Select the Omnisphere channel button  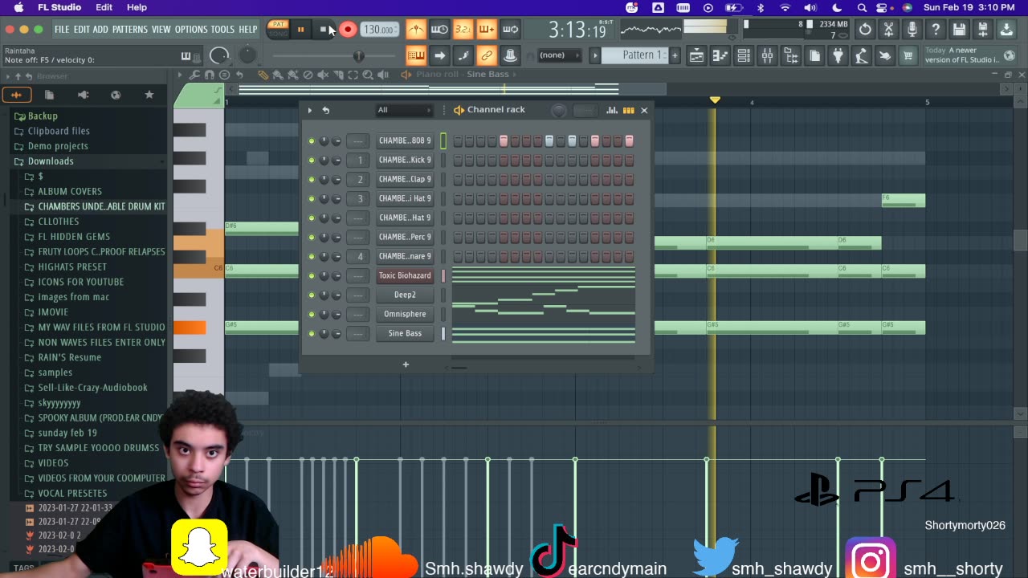405,314
